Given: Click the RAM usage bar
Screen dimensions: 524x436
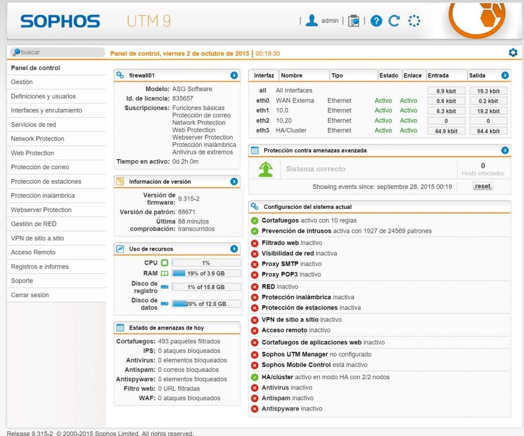Looking at the screenshot, I should point(206,273).
